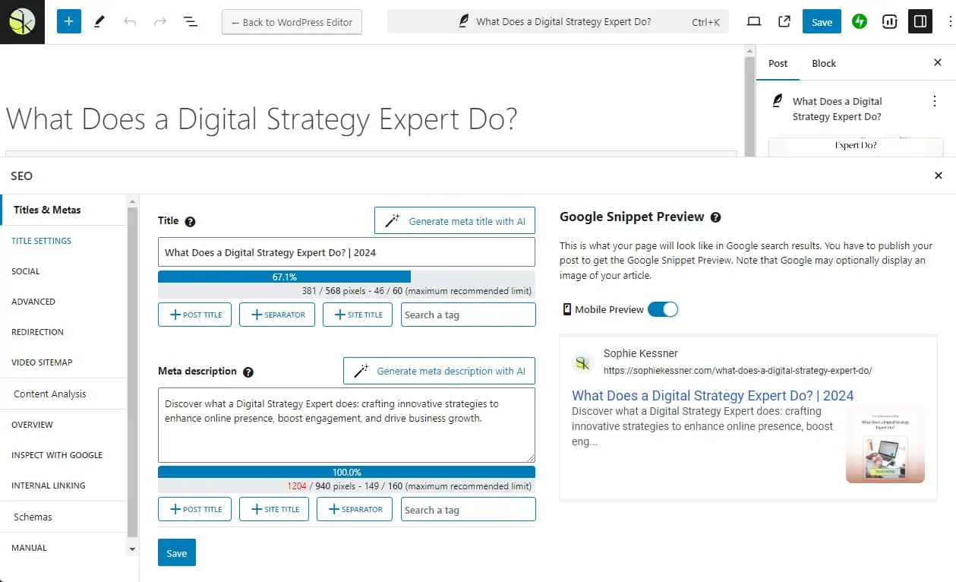
Task: Close the SEO panel
Action: (939, 176)
